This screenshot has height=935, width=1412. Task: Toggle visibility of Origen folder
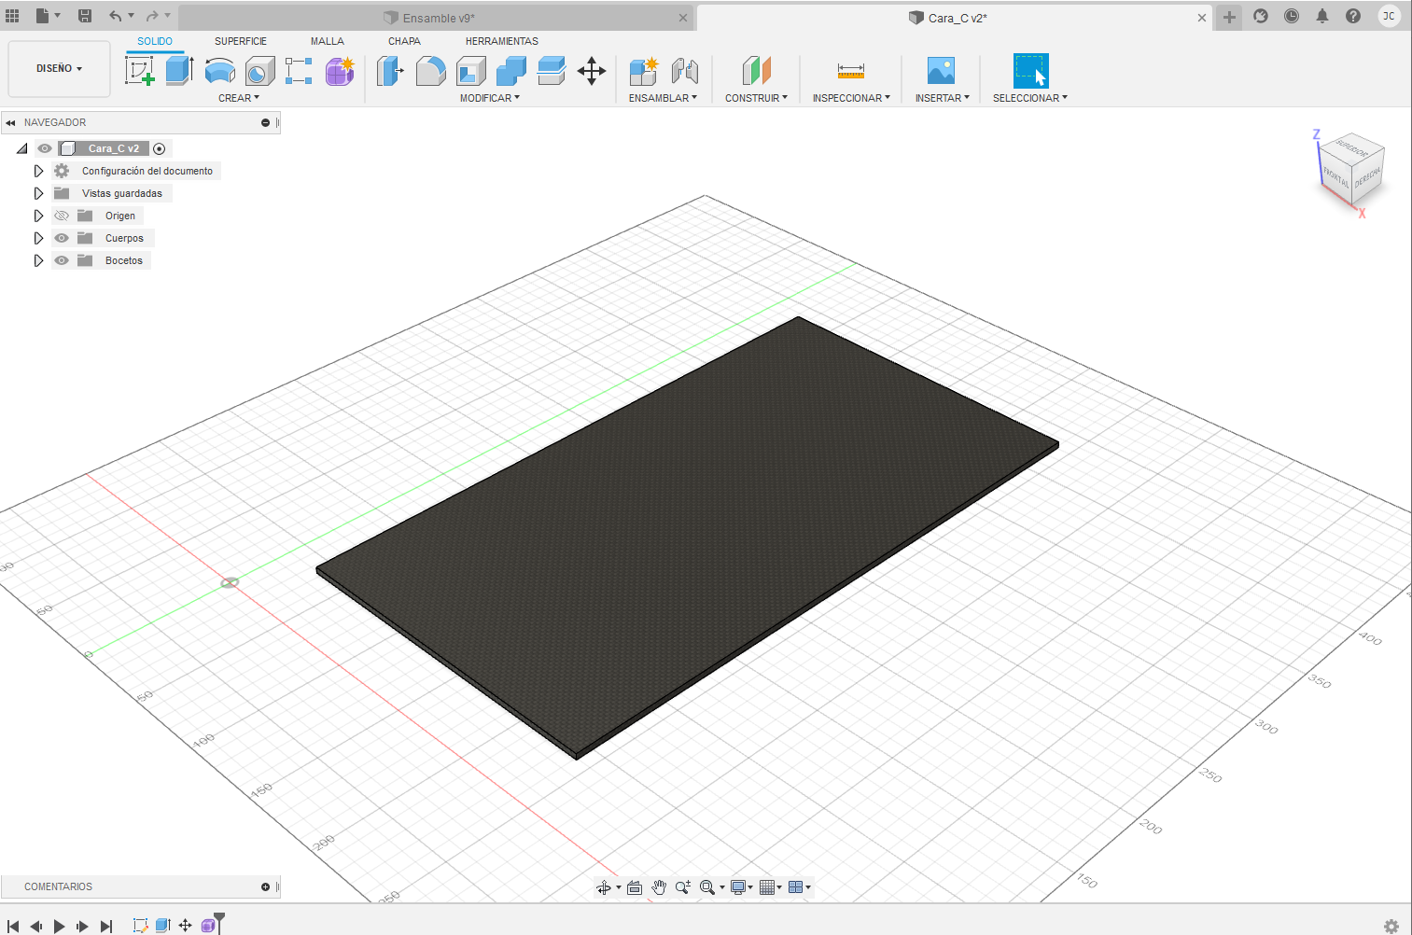pos(62,216)
